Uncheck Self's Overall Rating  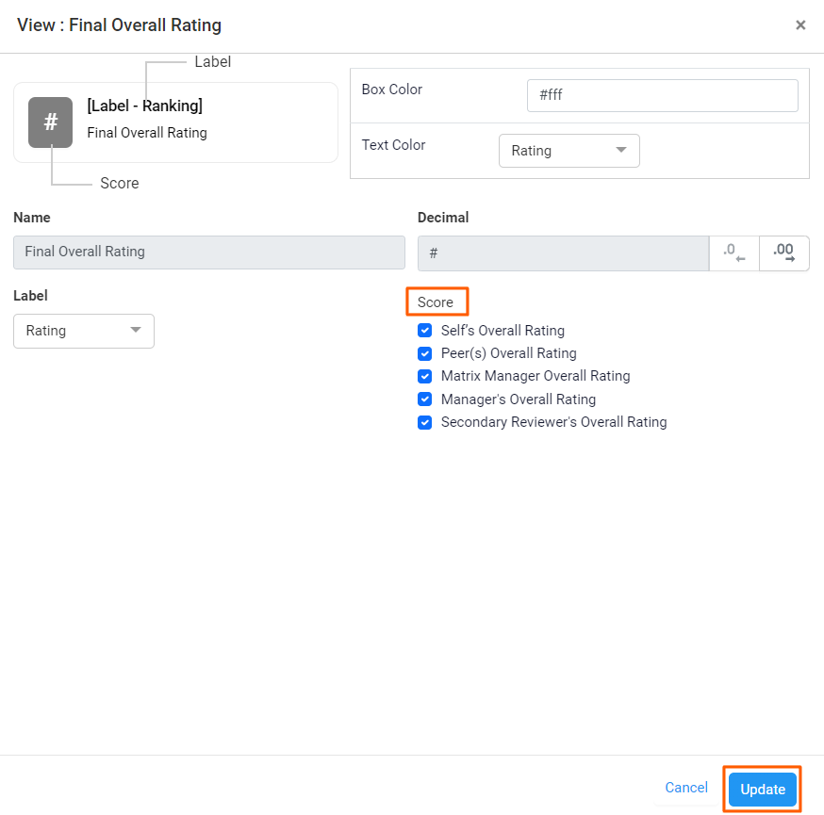(x=424, y=330)
